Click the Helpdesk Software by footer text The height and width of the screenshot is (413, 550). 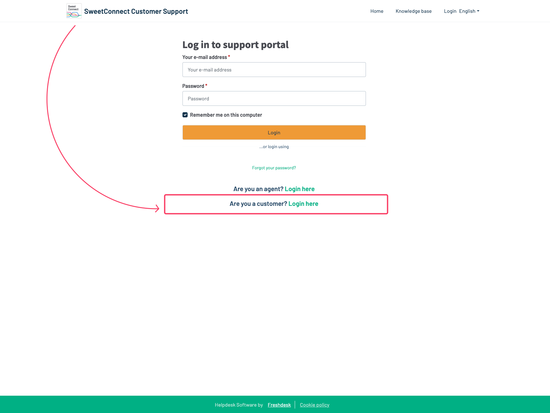[x=239, y=405]
